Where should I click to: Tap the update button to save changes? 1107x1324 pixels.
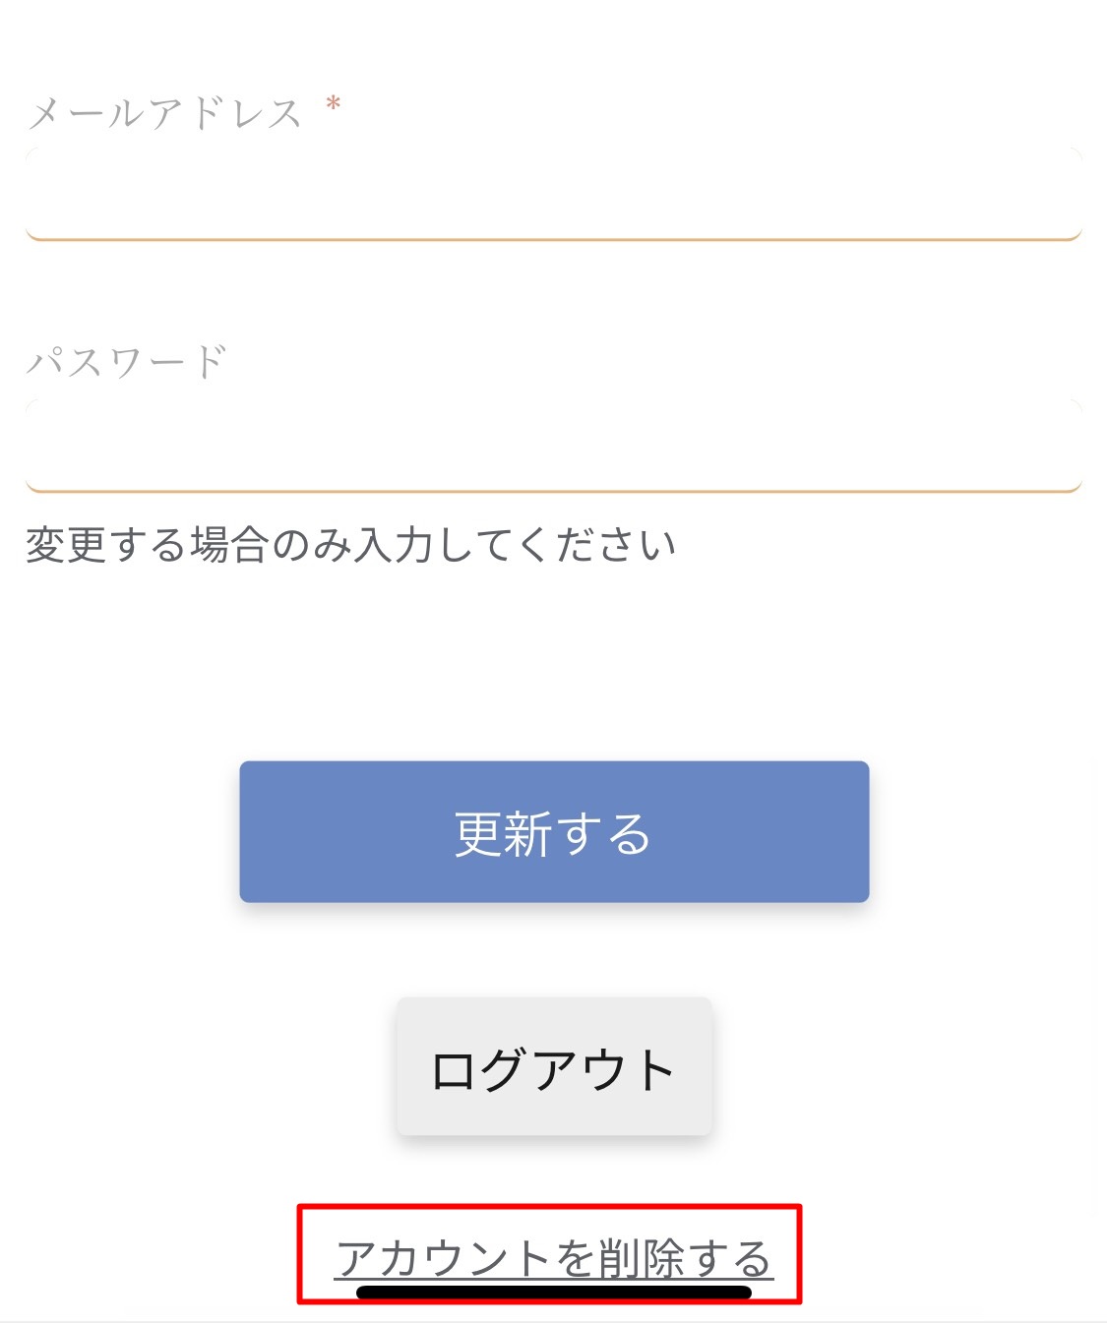(x=553, y=831)
